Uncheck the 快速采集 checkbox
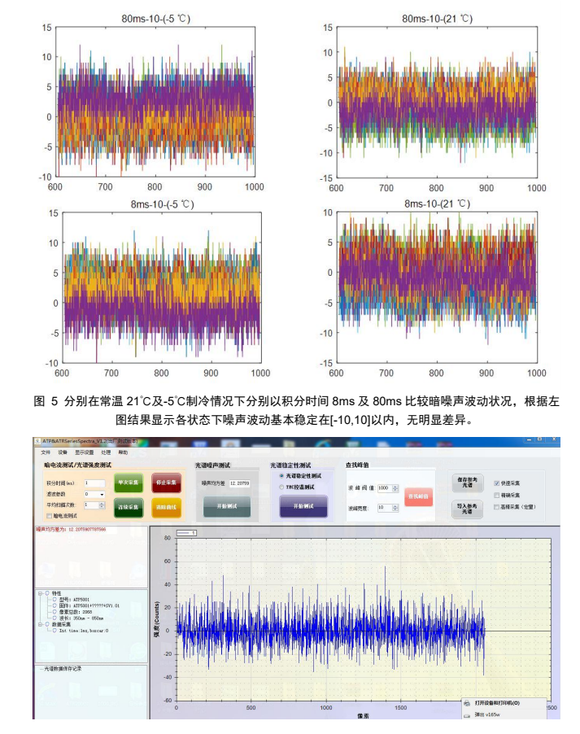The height and width of the screenshot is (734, 580). 497,483
